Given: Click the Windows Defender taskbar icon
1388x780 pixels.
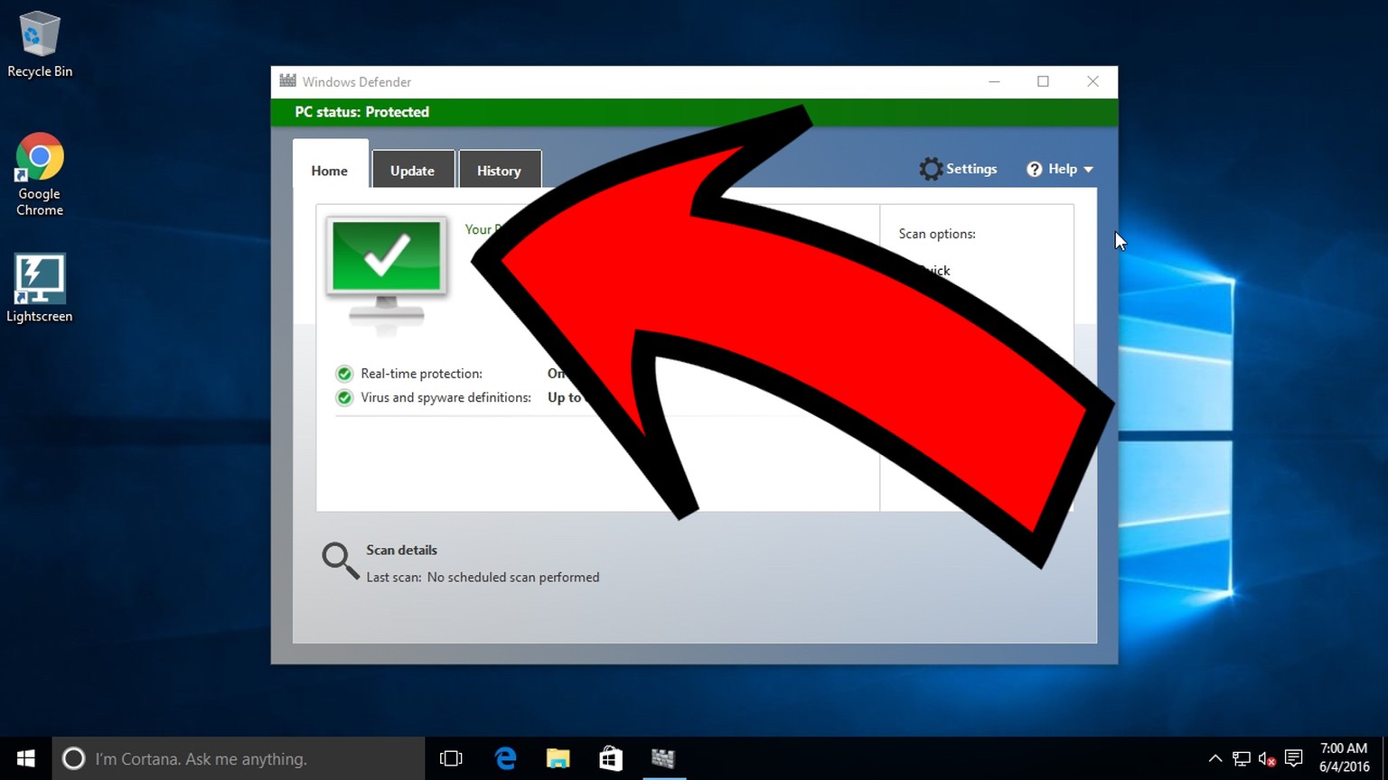Looking at the screenshot, I should coord(663,758).
